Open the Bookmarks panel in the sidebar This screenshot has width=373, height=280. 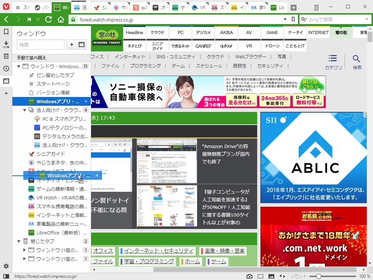[6, 32]
